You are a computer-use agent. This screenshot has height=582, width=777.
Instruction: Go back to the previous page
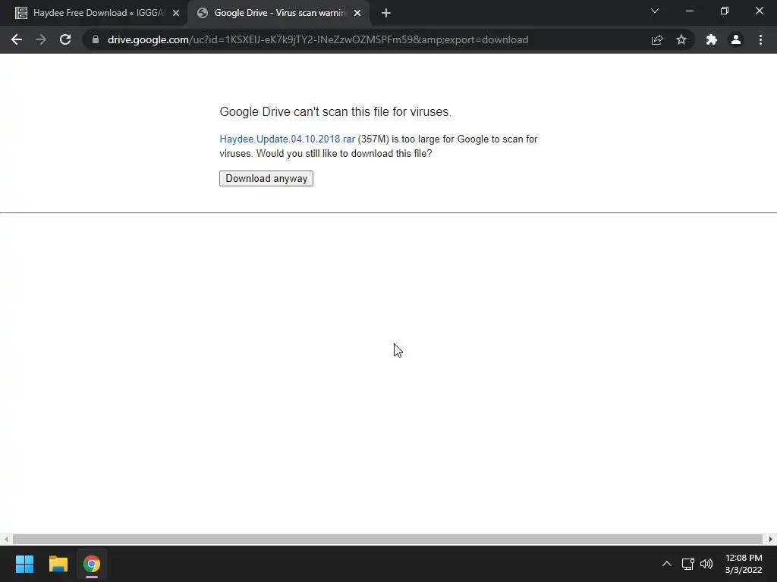click(x=17, y=39)
